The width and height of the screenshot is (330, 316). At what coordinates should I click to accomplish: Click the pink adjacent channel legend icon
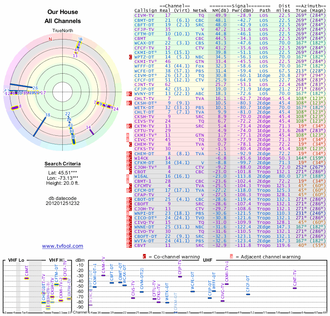coord(232,257)
